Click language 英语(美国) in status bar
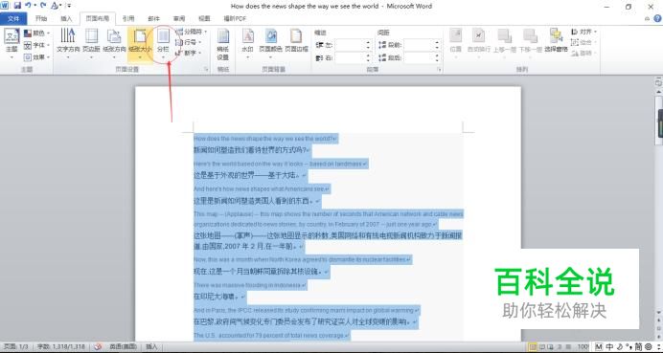The width and height of the screenshot is (663, 353). click(123, 346)
